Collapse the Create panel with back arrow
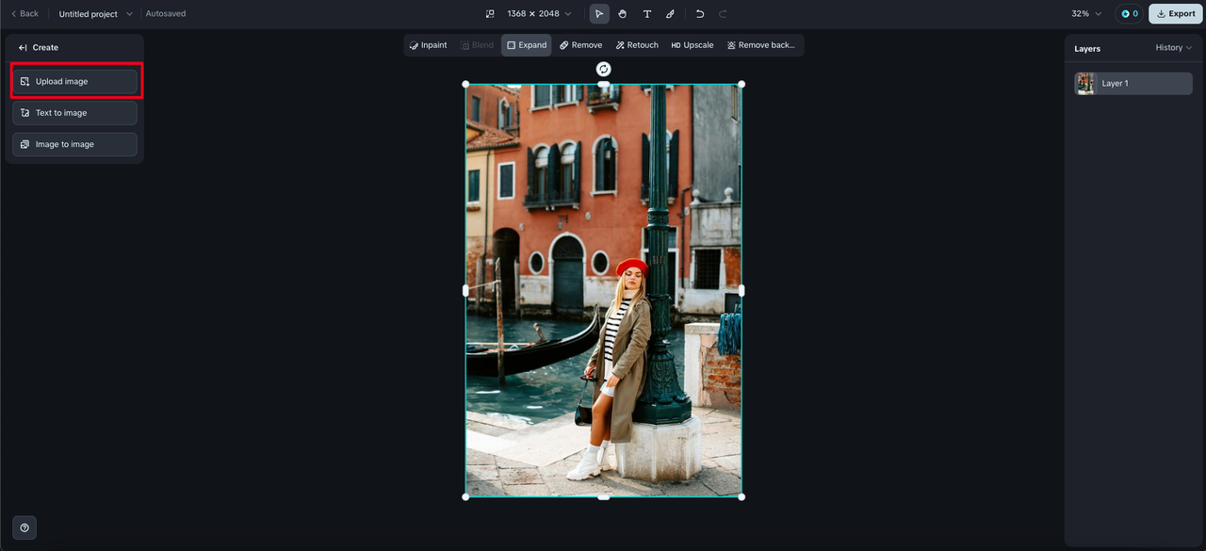The height and width of the screenshot is (551, 1206). tap(23, 47)
